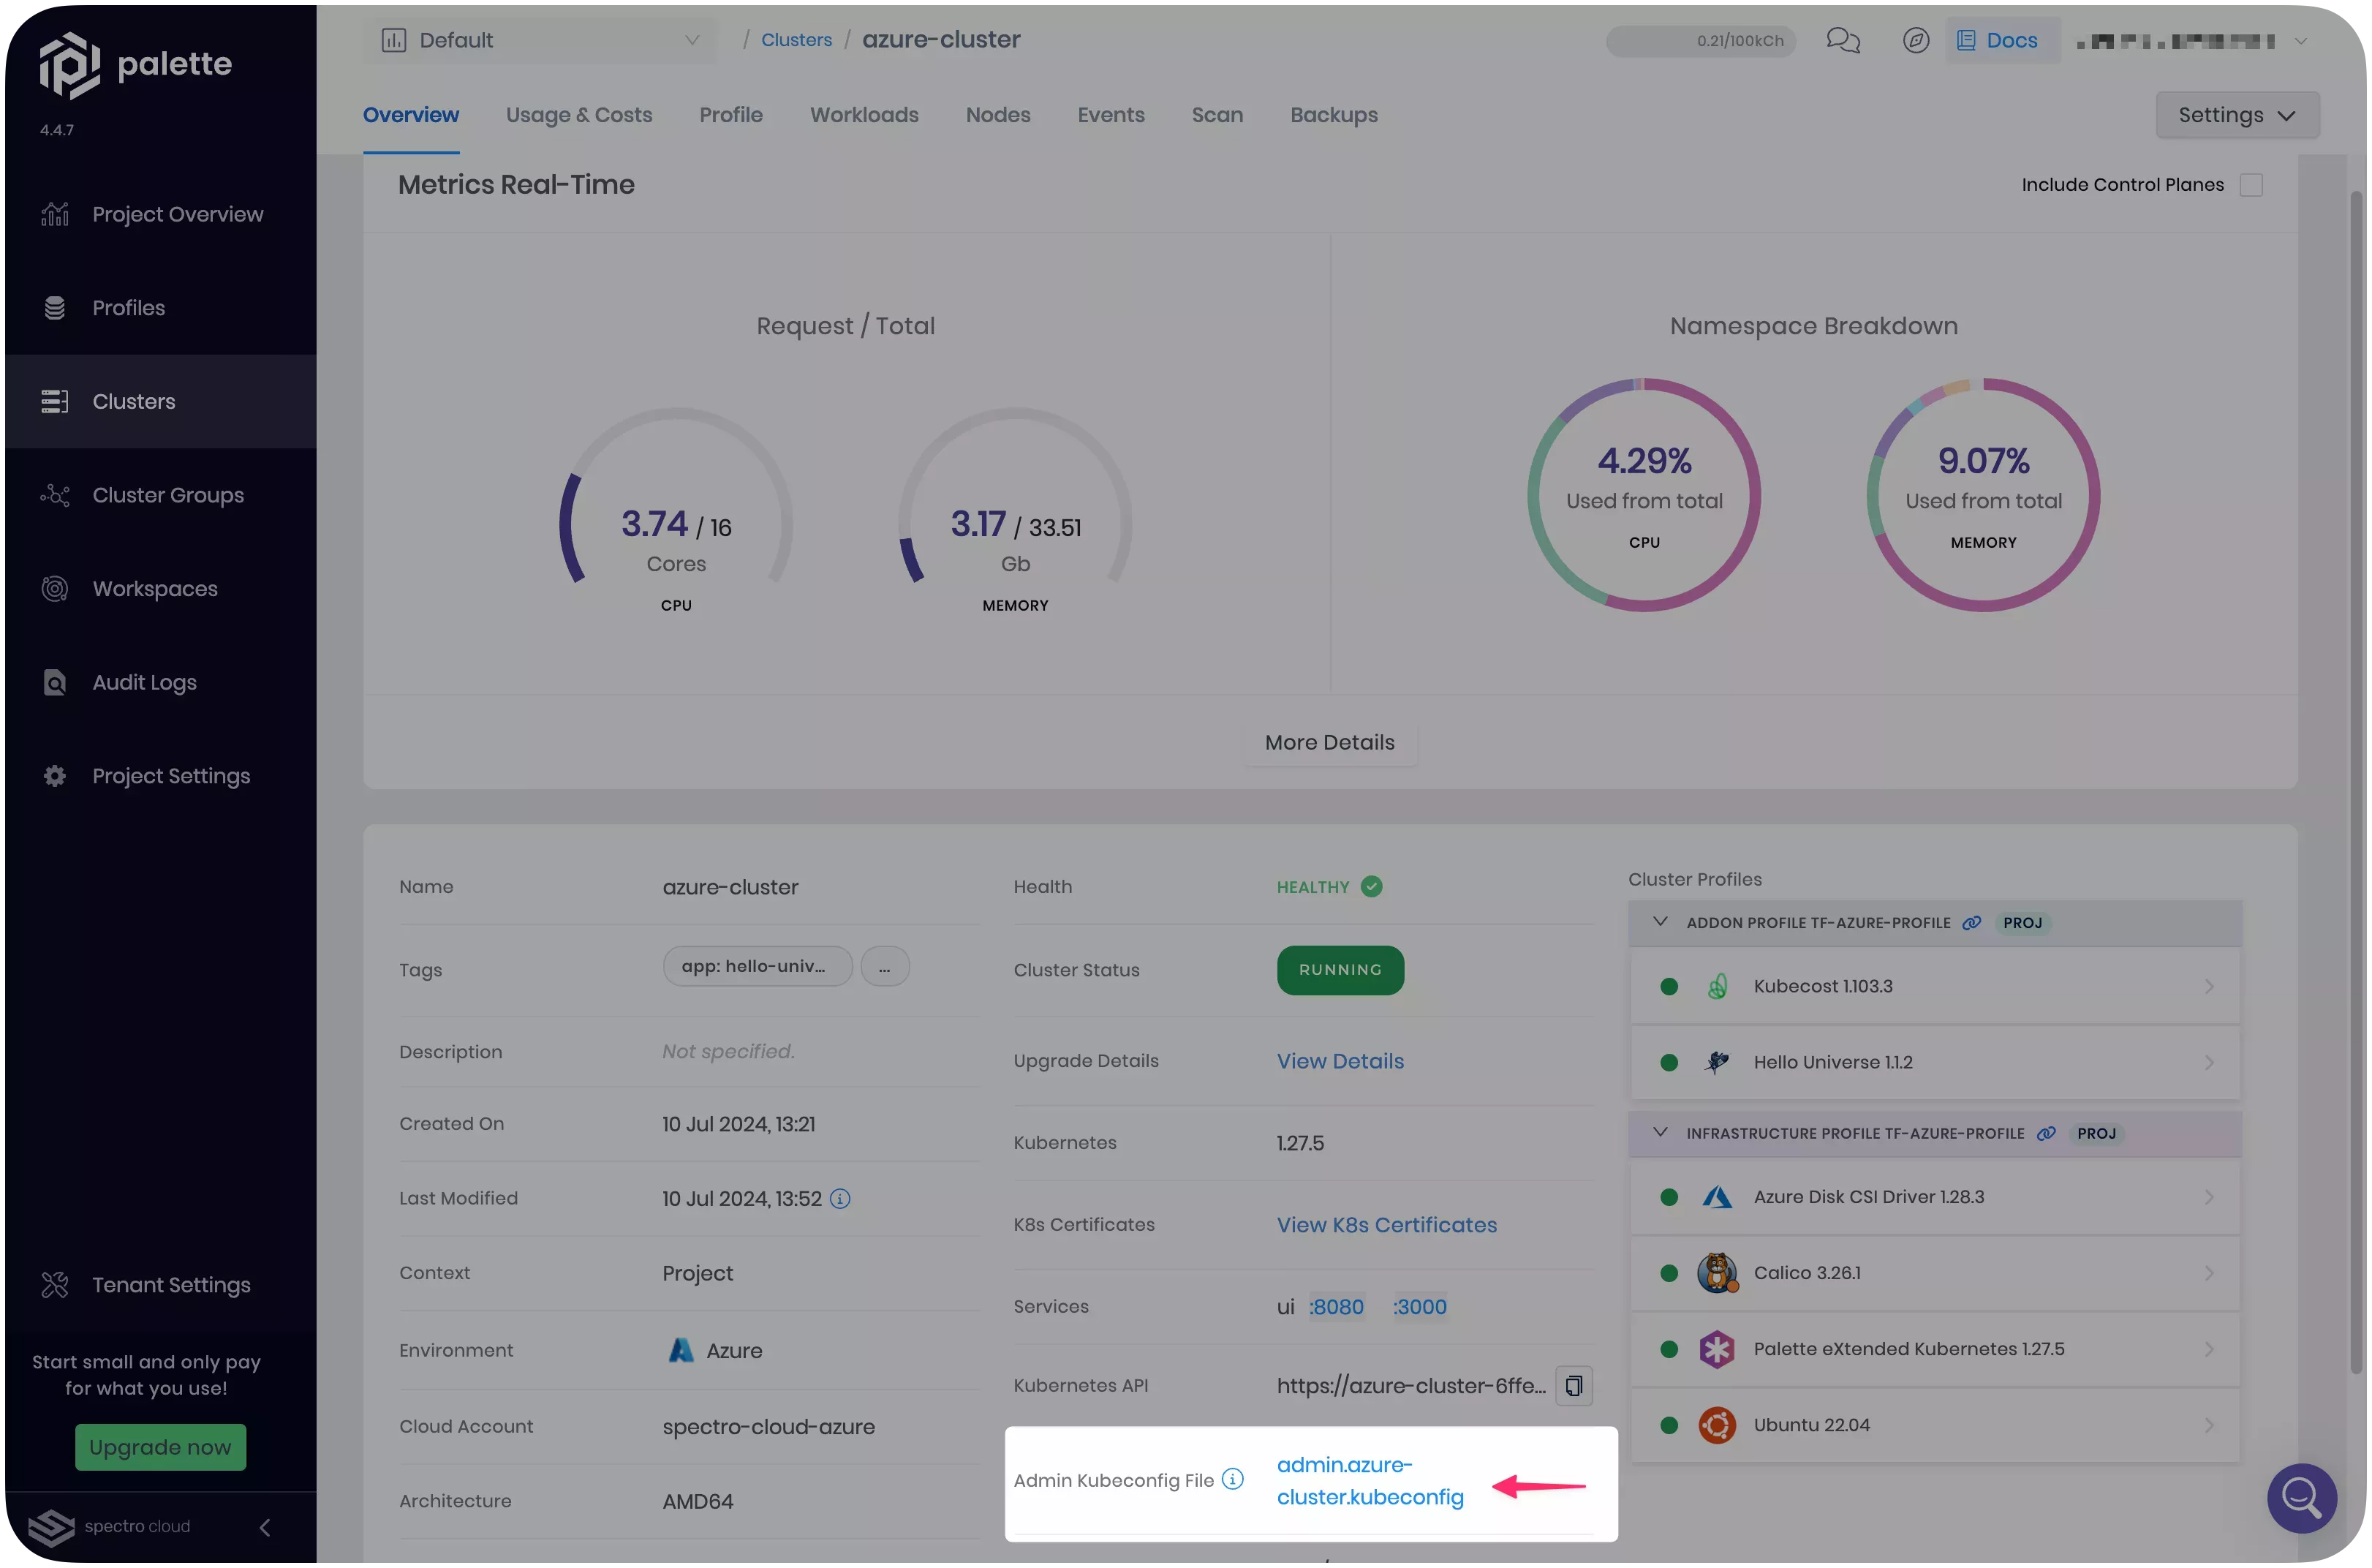Click the 0.21/100kCh usage progress bar
This screenshot has width=2372, height=1568.
1700,41
